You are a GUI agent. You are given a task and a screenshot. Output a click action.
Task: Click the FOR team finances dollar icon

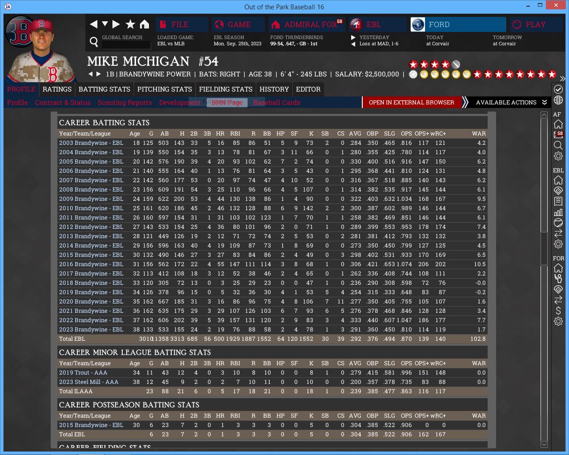pyautogui.click(x=558, y=311)
